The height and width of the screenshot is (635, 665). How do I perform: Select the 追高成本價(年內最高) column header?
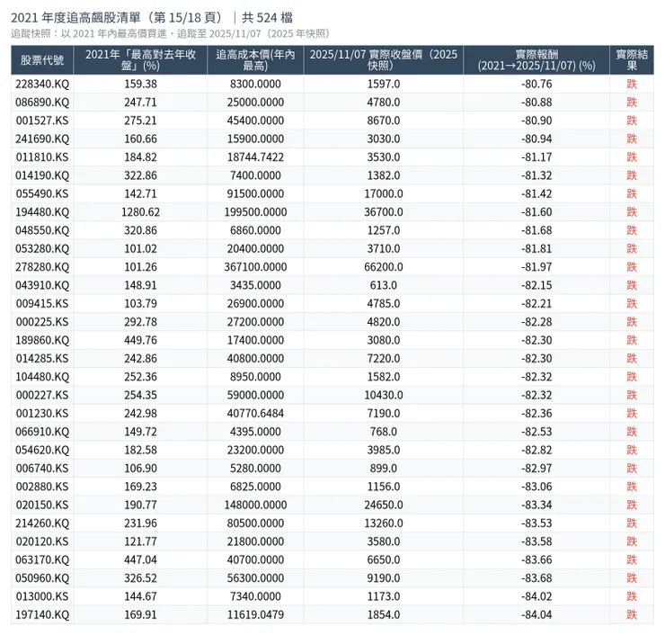click(255, 60)
